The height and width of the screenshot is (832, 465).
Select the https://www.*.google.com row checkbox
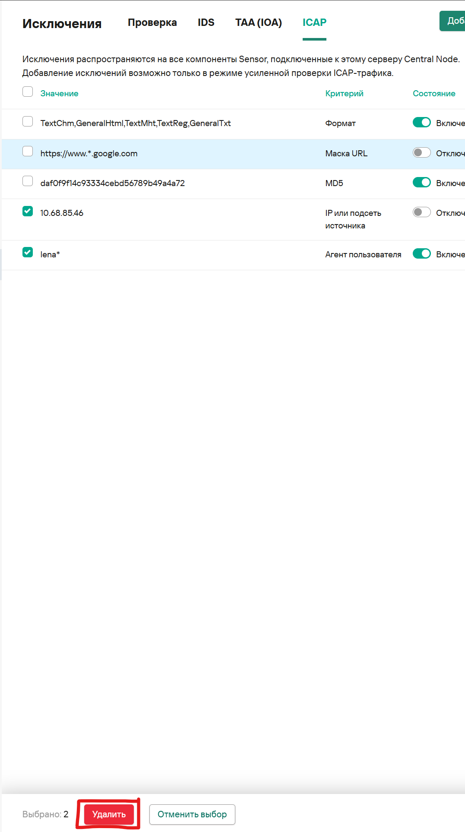coord(28,151)
